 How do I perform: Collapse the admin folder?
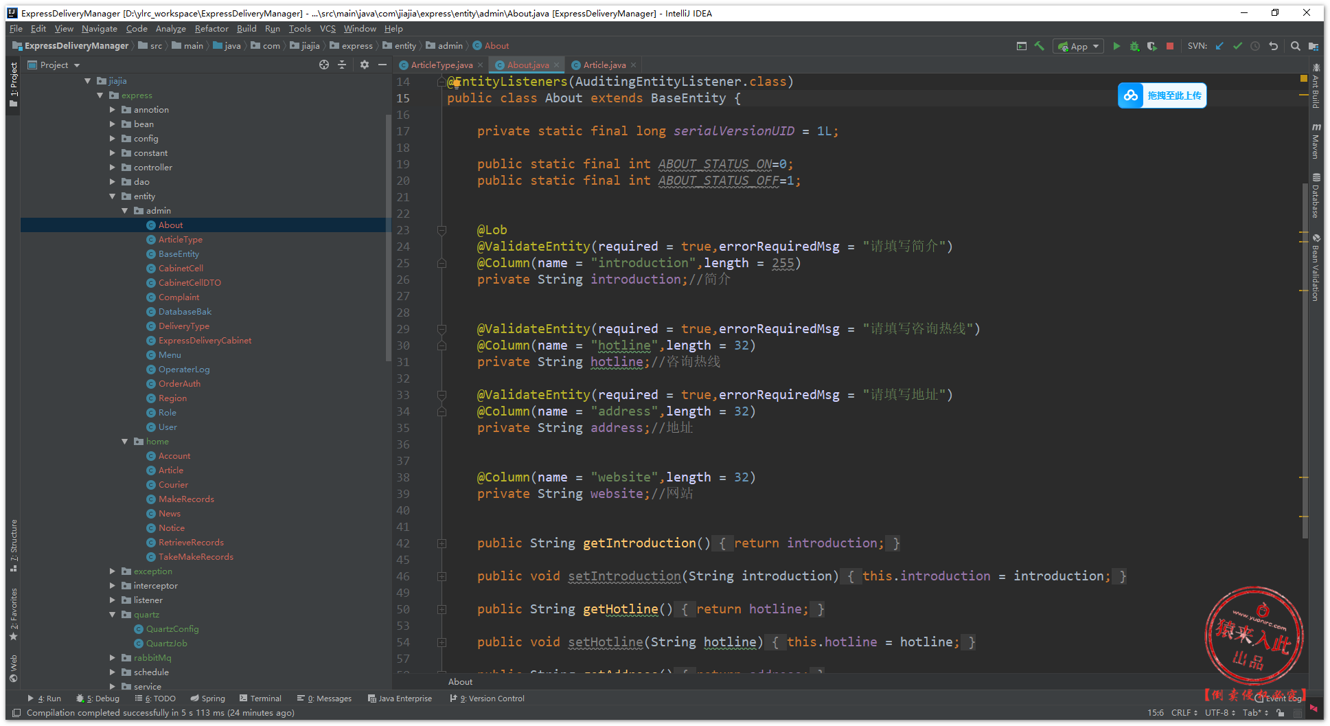(x=125, y=211)
